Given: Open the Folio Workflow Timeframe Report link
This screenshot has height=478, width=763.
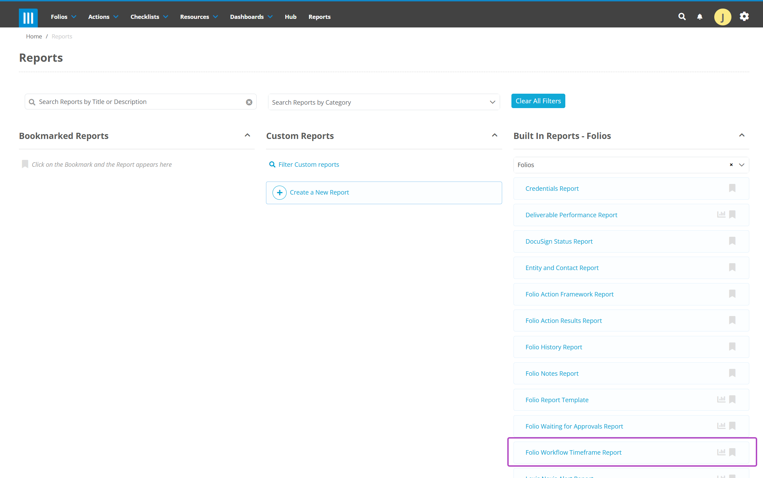Looking at the screenshot, I should click(x=573, y=453).
